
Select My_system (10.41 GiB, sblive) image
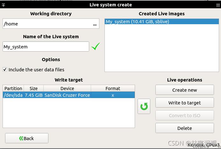point(162,22)
